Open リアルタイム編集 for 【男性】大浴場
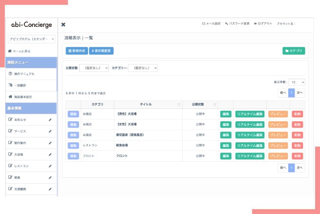The image size is (320, 214). click(250, 114)
